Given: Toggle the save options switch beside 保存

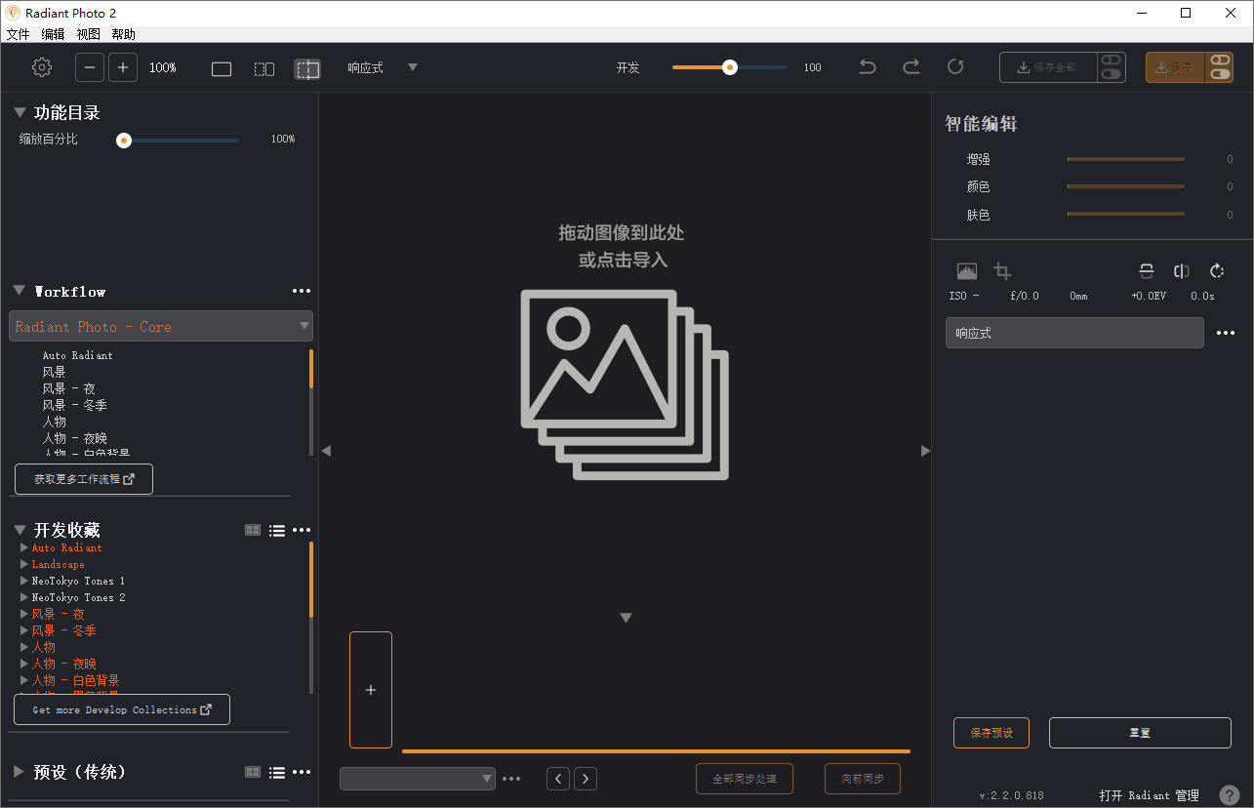Looking at the screenshot, I should [x=1220, y=67].
